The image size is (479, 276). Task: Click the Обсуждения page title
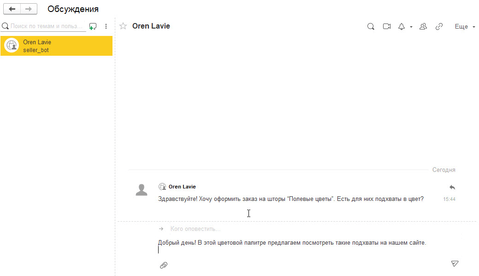(73, 9)
